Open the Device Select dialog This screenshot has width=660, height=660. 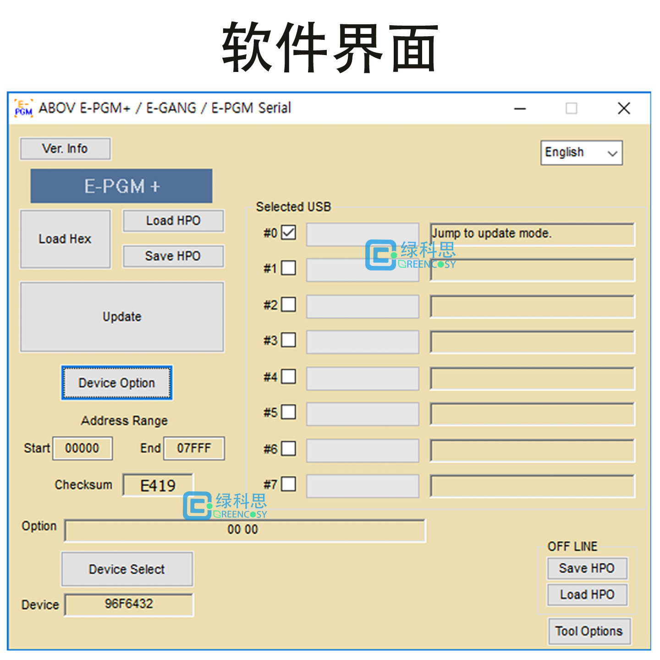tap(127, 569)
